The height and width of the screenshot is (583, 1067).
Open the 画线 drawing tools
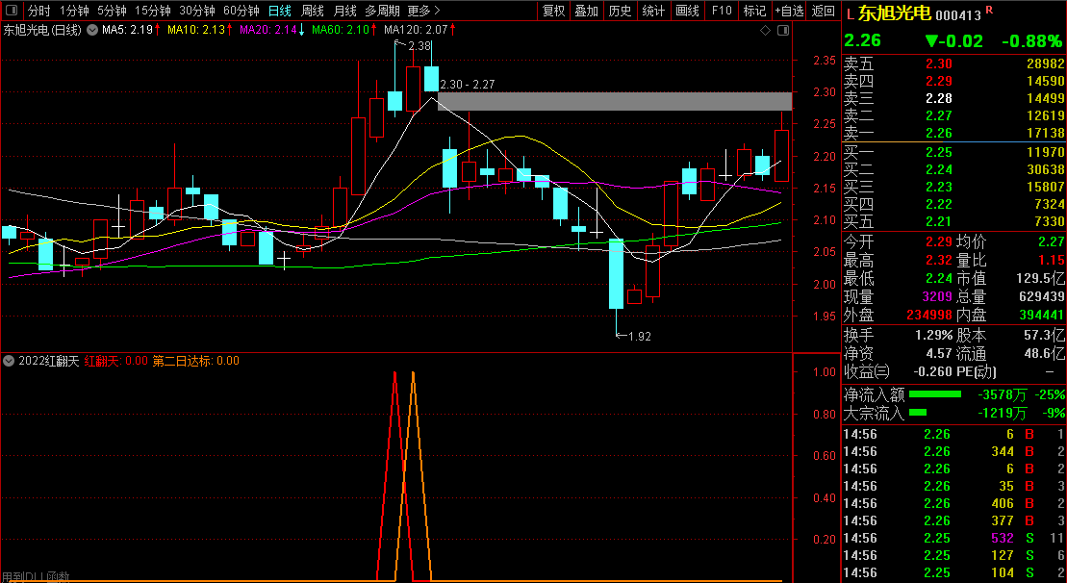coord(687,11)
